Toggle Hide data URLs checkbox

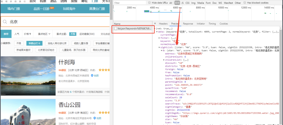point(149,3)
